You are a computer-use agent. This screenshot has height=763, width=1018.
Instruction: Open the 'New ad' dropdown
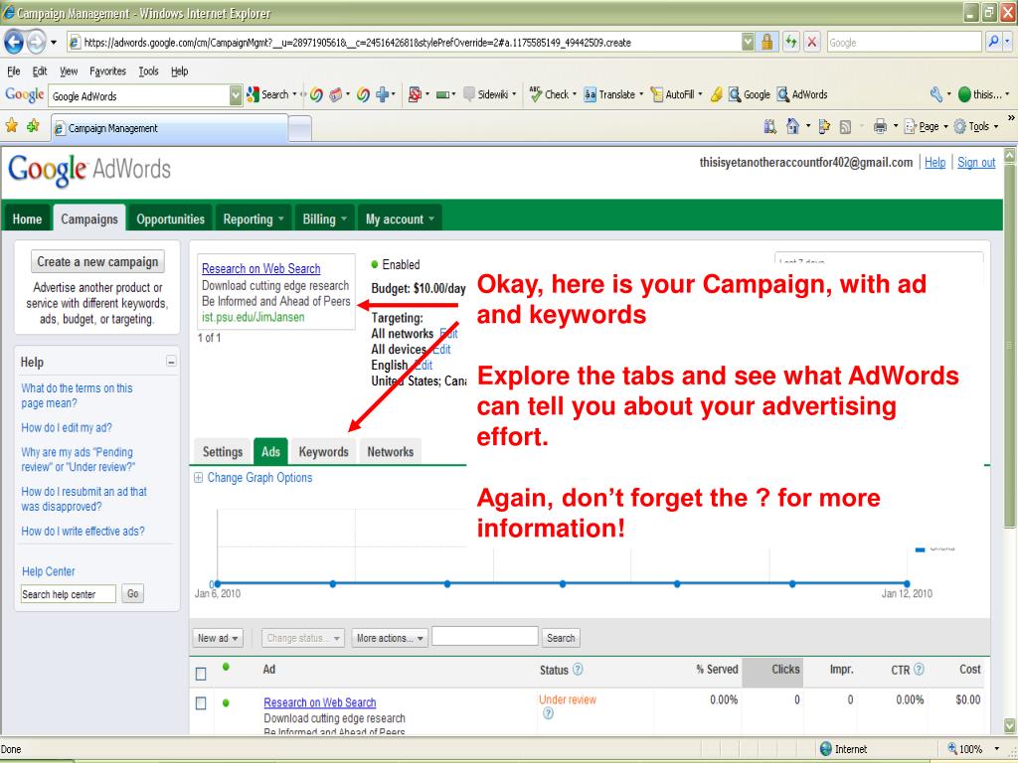[x=218, y=638]
